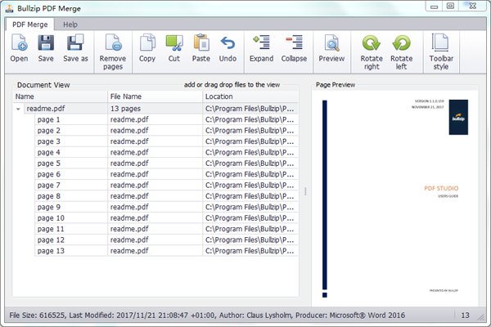
Task: Click the Bullzip app icon in title bar
Action: click(9, 8)
